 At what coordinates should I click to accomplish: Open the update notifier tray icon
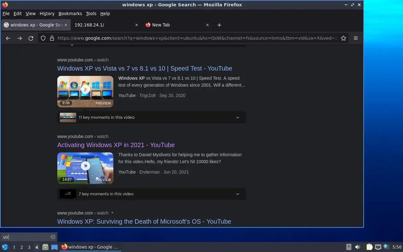pyautogui.click(x=386, y=247)
